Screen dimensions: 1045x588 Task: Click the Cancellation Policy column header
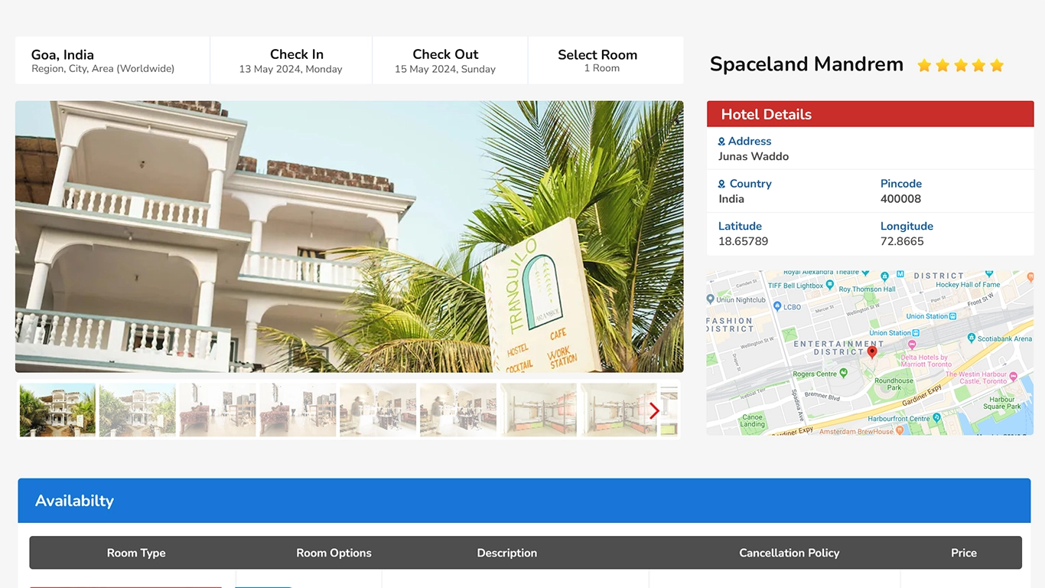point(789,553)
